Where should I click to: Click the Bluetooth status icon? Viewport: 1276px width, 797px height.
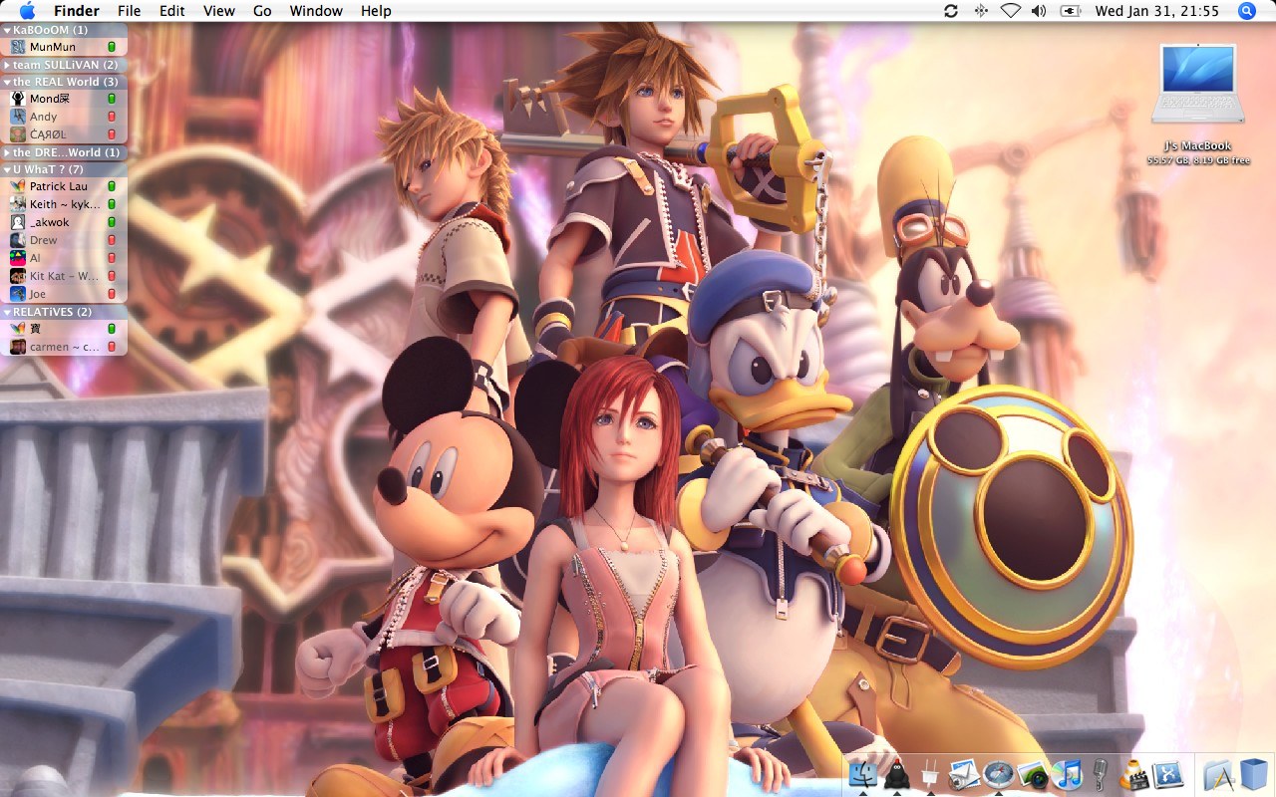point(981,11)
